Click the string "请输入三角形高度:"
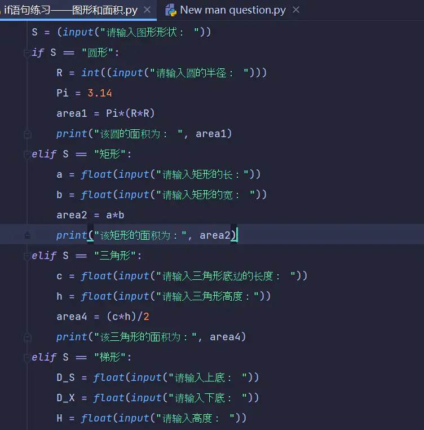This screenshot has height=430, width=424. pyautogui.click(x=207, y=296)
